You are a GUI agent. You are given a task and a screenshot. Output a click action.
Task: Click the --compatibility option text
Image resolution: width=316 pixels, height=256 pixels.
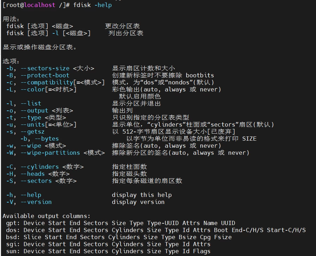point(47,82)
